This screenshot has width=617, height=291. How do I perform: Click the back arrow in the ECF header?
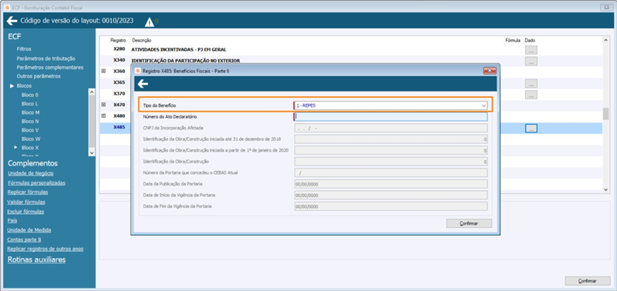point(12,21)
